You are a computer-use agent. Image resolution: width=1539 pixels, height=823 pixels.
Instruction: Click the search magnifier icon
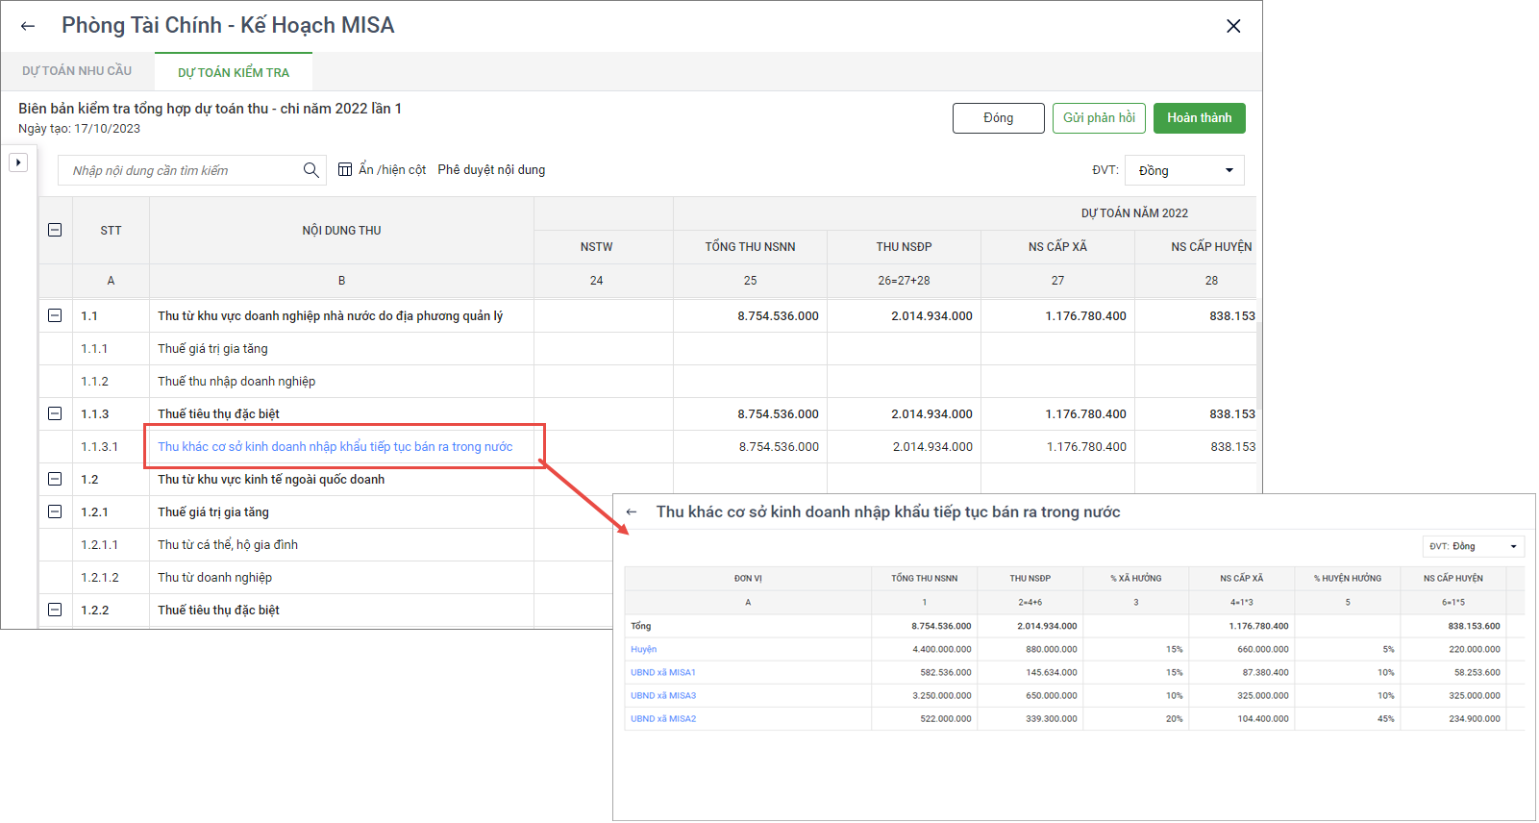[310, 170]
